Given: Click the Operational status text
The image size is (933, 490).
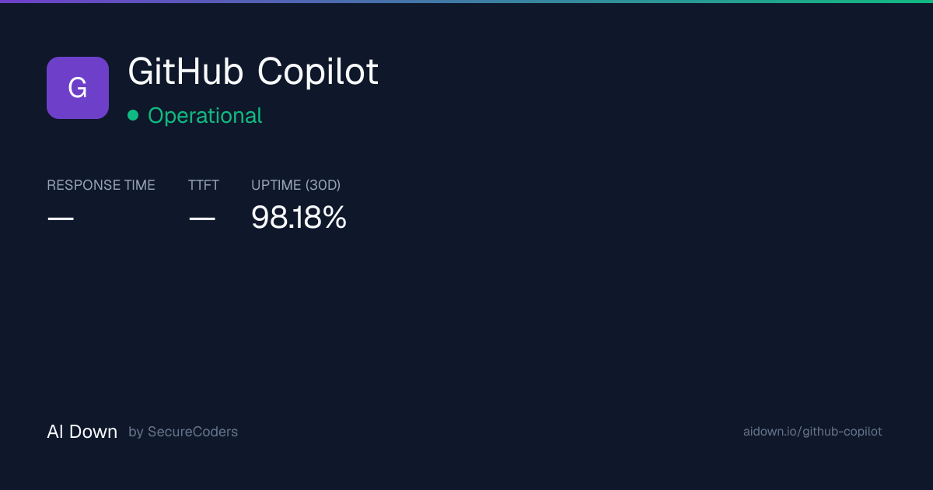Looking at the screenshot, I should [205, 115].
